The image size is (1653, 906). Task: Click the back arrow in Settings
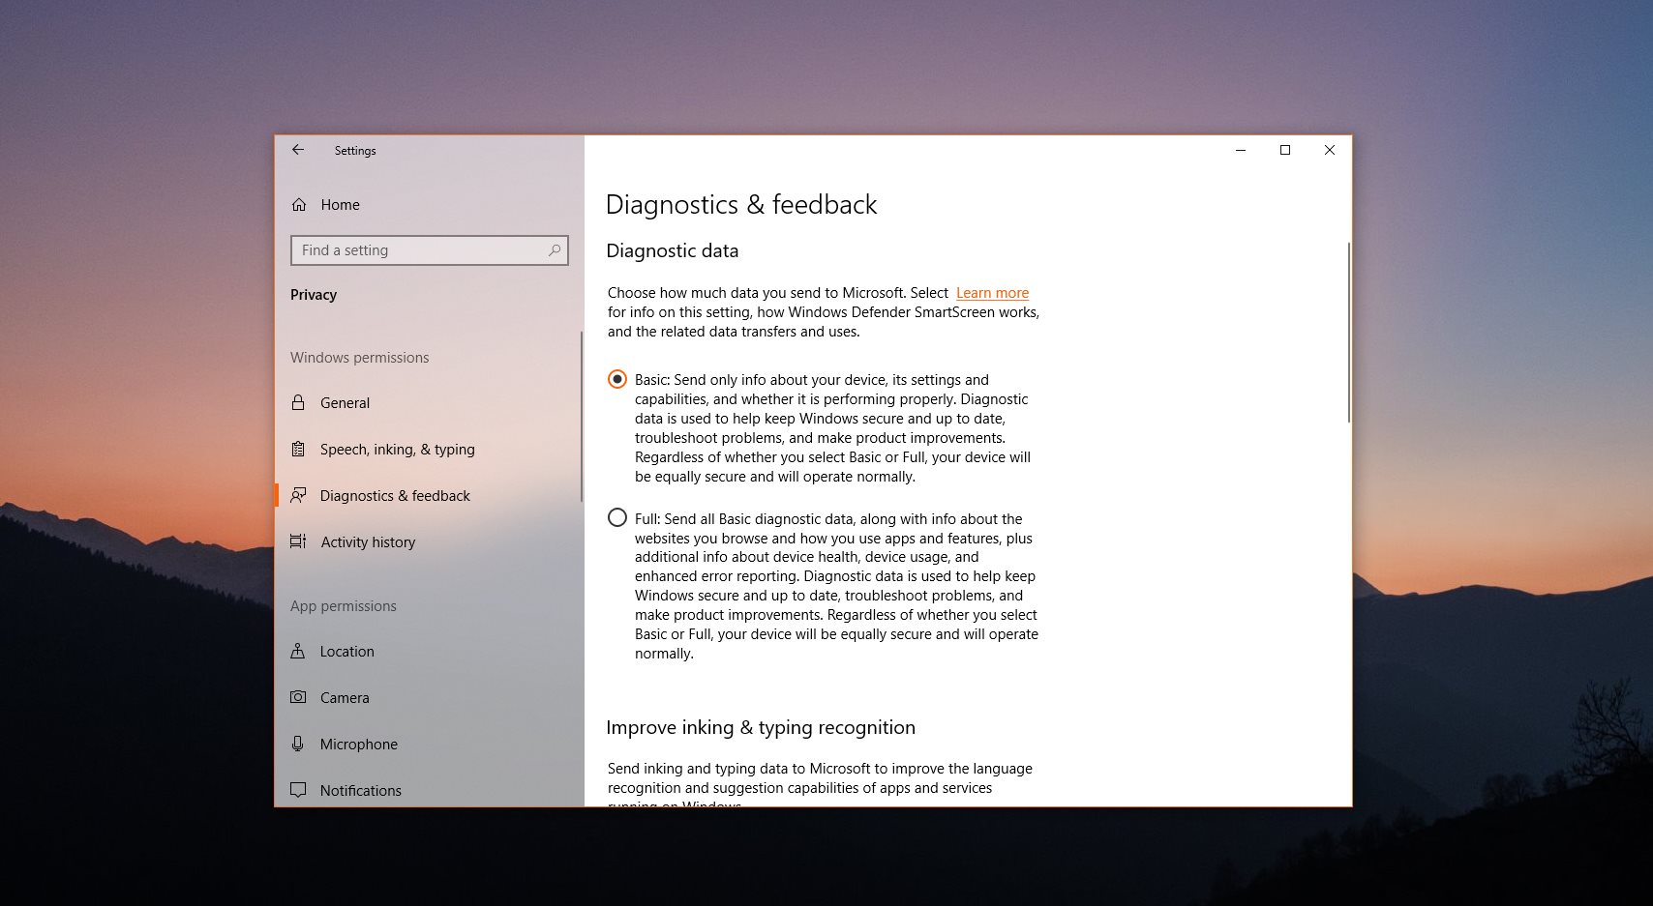[x=298, y=150]
